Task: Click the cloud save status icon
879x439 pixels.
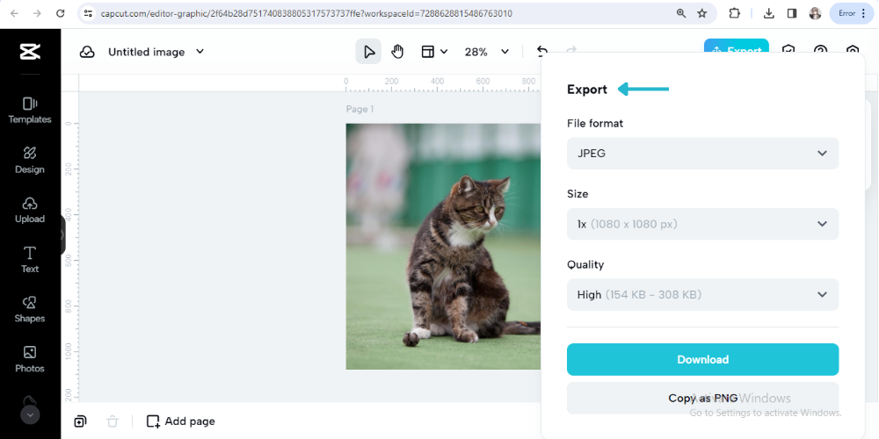Action: [x=87, y=52]
